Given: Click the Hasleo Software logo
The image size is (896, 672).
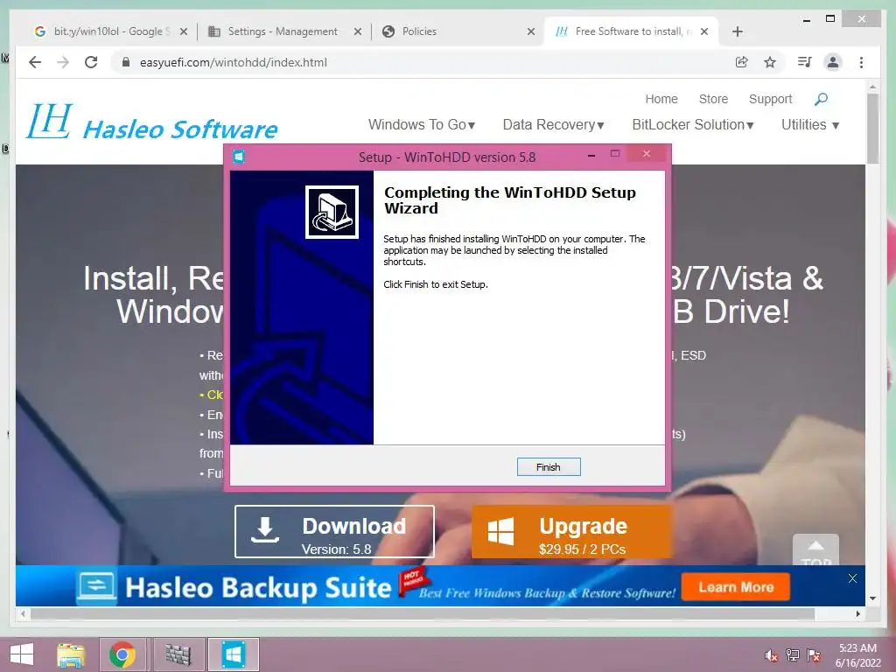Looking at the screenshot, I should pyautogui.click(x=152, y=121).
